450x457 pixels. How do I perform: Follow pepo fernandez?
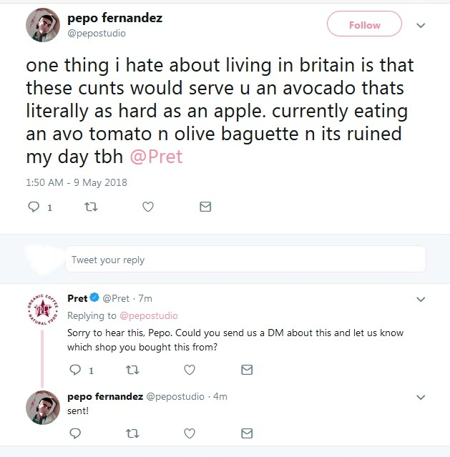click(x=364, y=25)
